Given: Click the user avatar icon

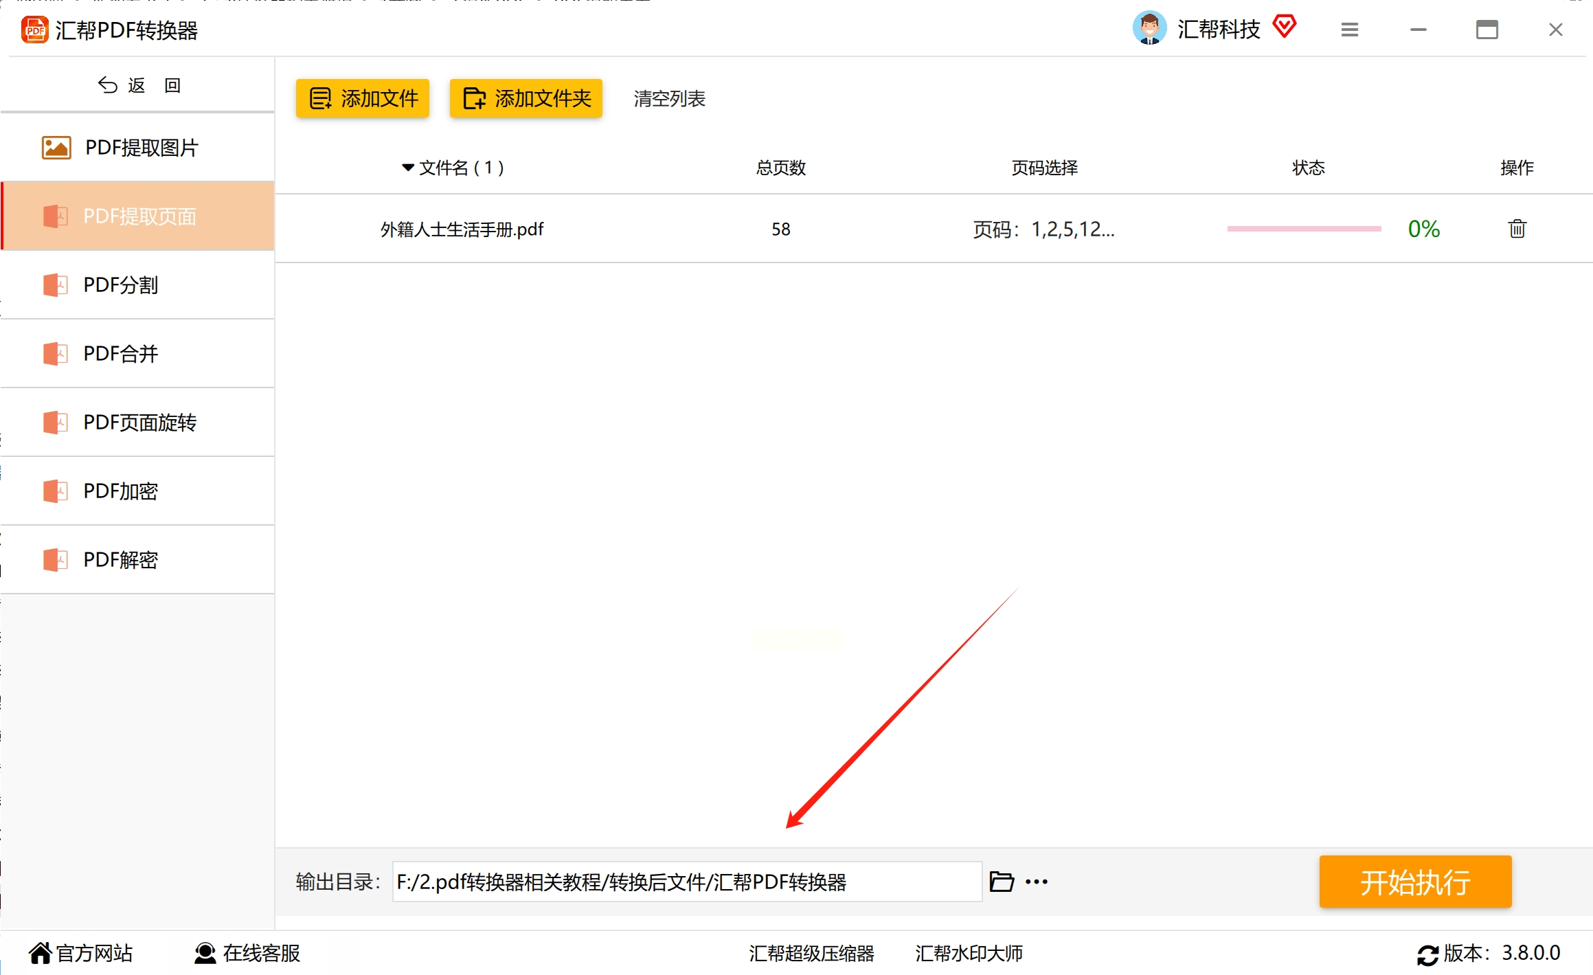Looking at the screenshot, I should coord(1149,29).
